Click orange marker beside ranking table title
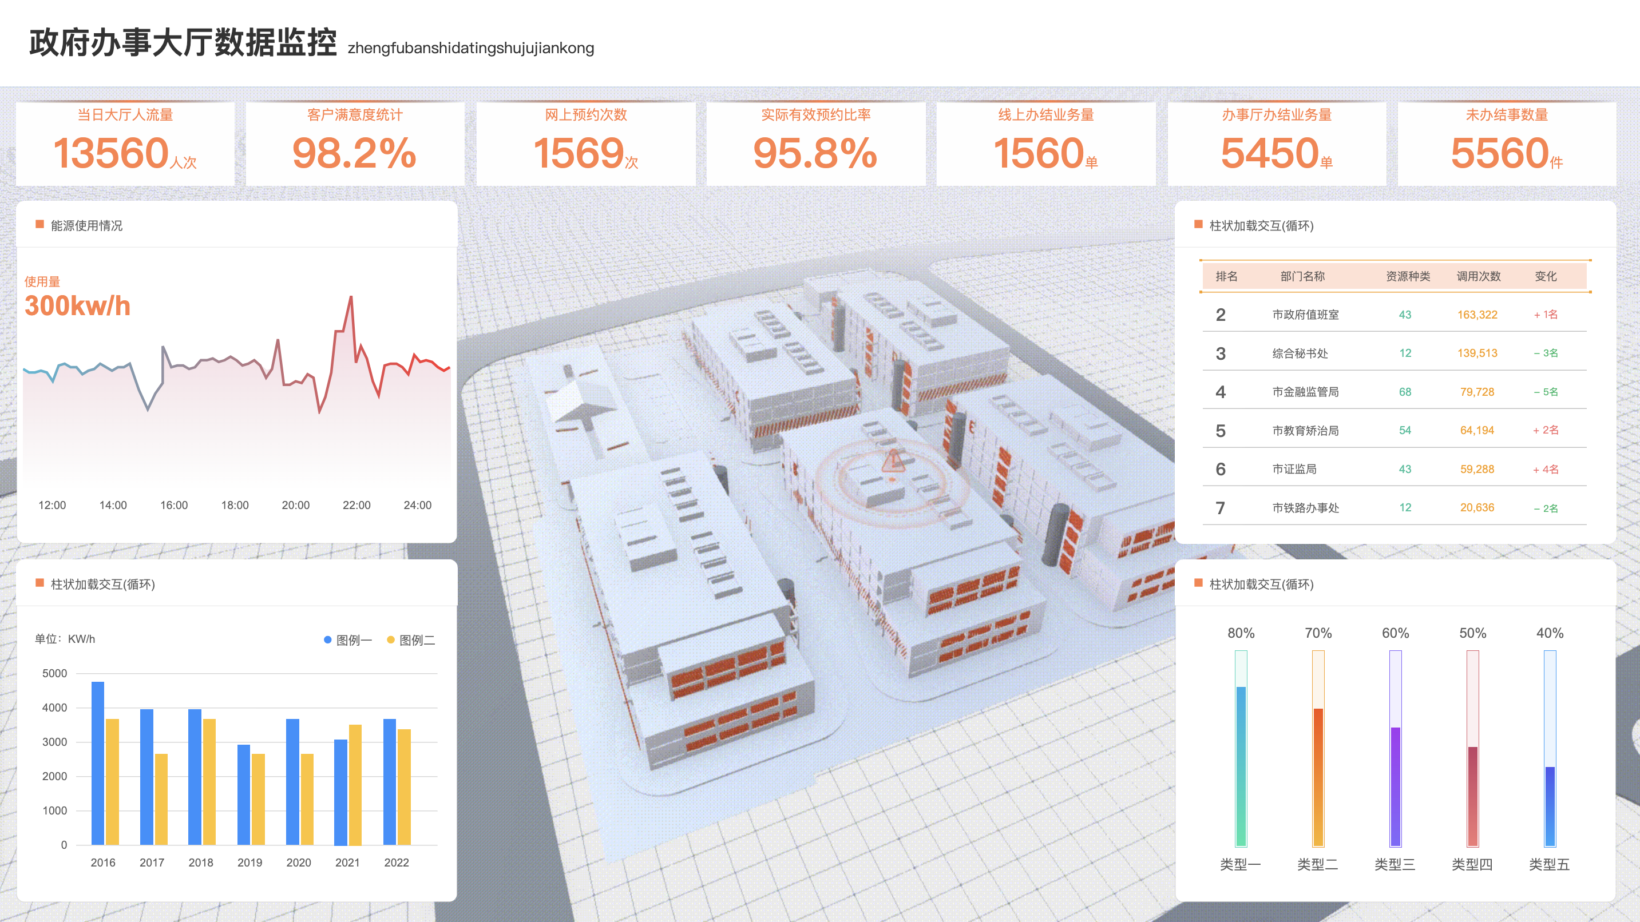Screen dimensions: 1640x922 click(x=1198, y=225)
